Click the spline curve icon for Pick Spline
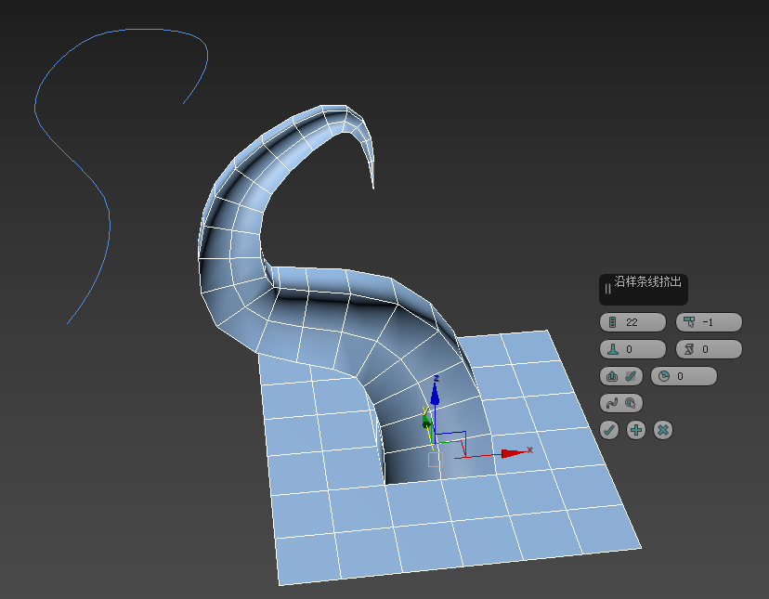This screenshot has width=769, height=599. tap(612, 403)
